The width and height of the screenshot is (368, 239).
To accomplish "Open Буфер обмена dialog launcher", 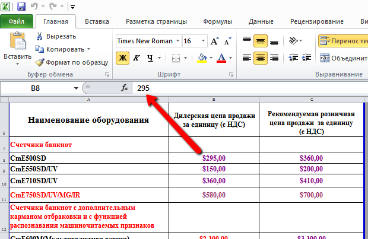I will (x=107, y=75).
